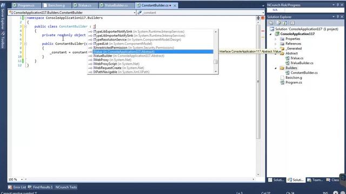Collapse the class outlining on line 3
This screenshot has width=346, height=194.
[x=25, y=26]
